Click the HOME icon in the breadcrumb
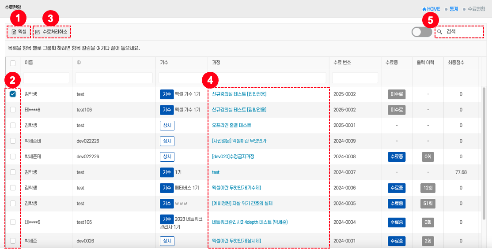This screenshot has width=492, height=249. tap(424, 9)
